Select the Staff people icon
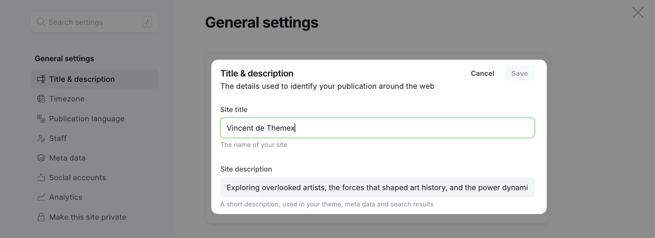This screenshot has width=655, height=238. click(x=41, y=138)
